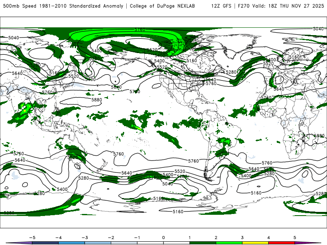Select the red color bar segment
Viewport: 327px width, 245px height.
point(282,243)
